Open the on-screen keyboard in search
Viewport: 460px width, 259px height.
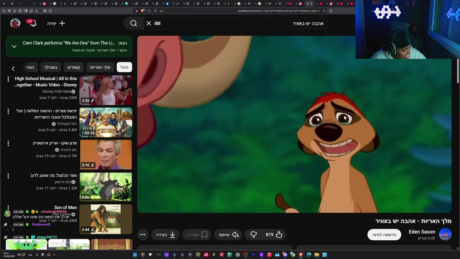(157, 23)
